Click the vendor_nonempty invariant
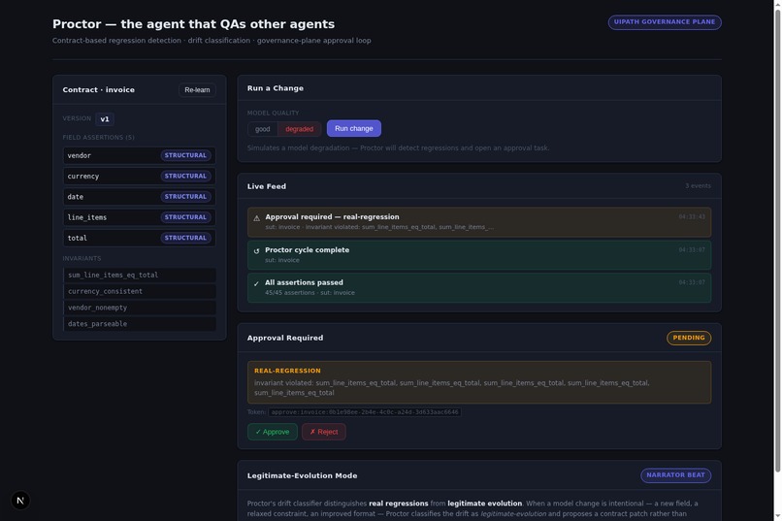Viewport: 782px width, 521px height. pos(140,308)
